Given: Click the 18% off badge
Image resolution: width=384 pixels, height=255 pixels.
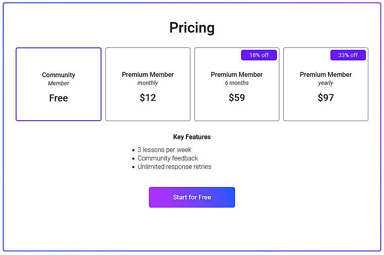Looking at the screenshot, I should click(259, 55).
